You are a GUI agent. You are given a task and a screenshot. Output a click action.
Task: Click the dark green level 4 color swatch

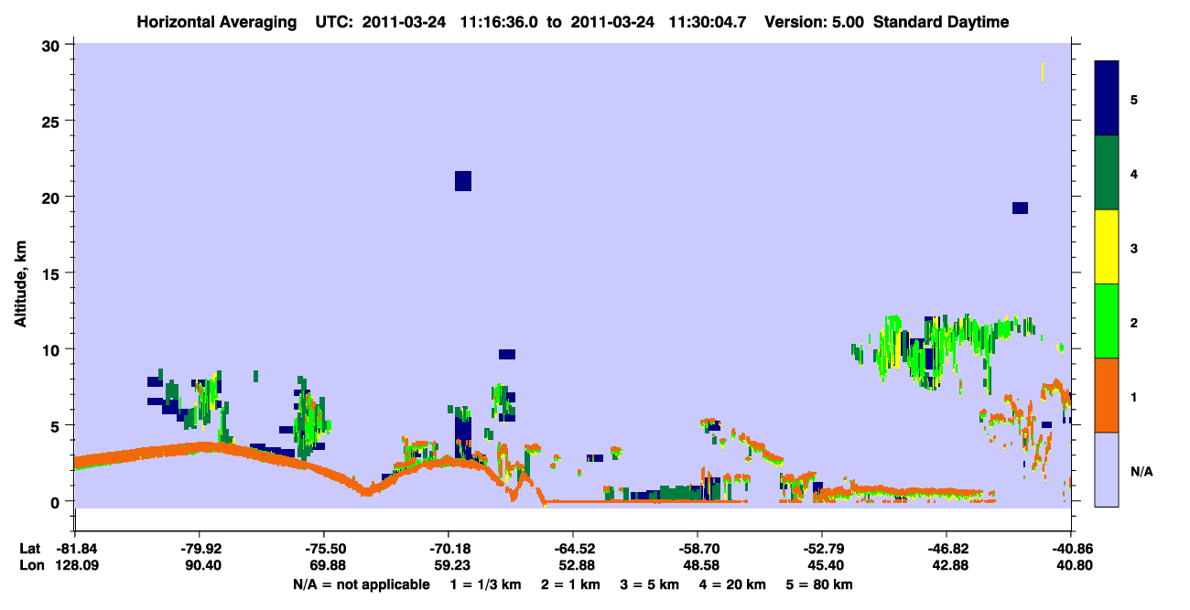click(x=1107, y=173)
